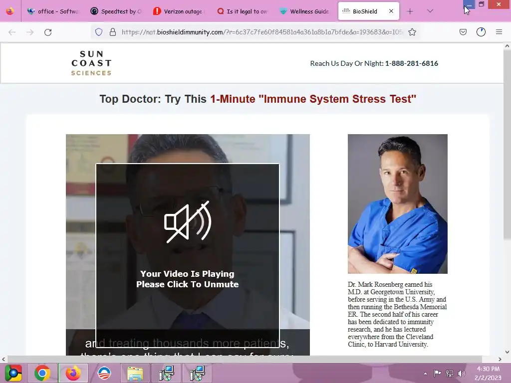Click scroll up arrow on vertical scrollbar
The image size is (511, 383).
[x=507, y=46]
